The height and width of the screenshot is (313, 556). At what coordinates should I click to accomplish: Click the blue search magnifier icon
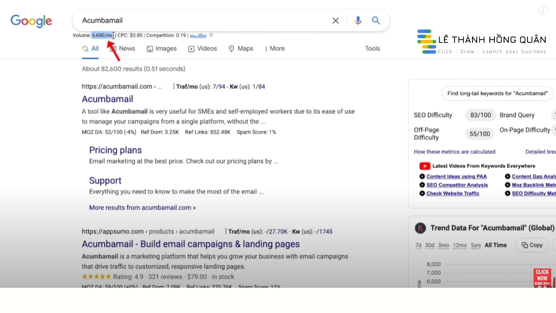click(376, 21)
